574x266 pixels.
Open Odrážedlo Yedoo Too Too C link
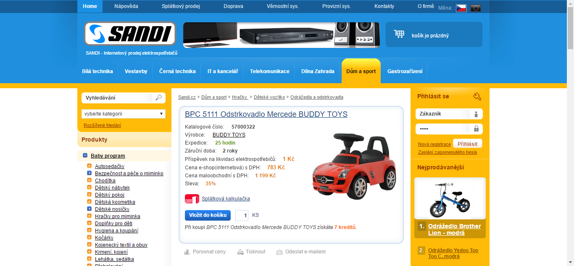[x=453, y=253]
